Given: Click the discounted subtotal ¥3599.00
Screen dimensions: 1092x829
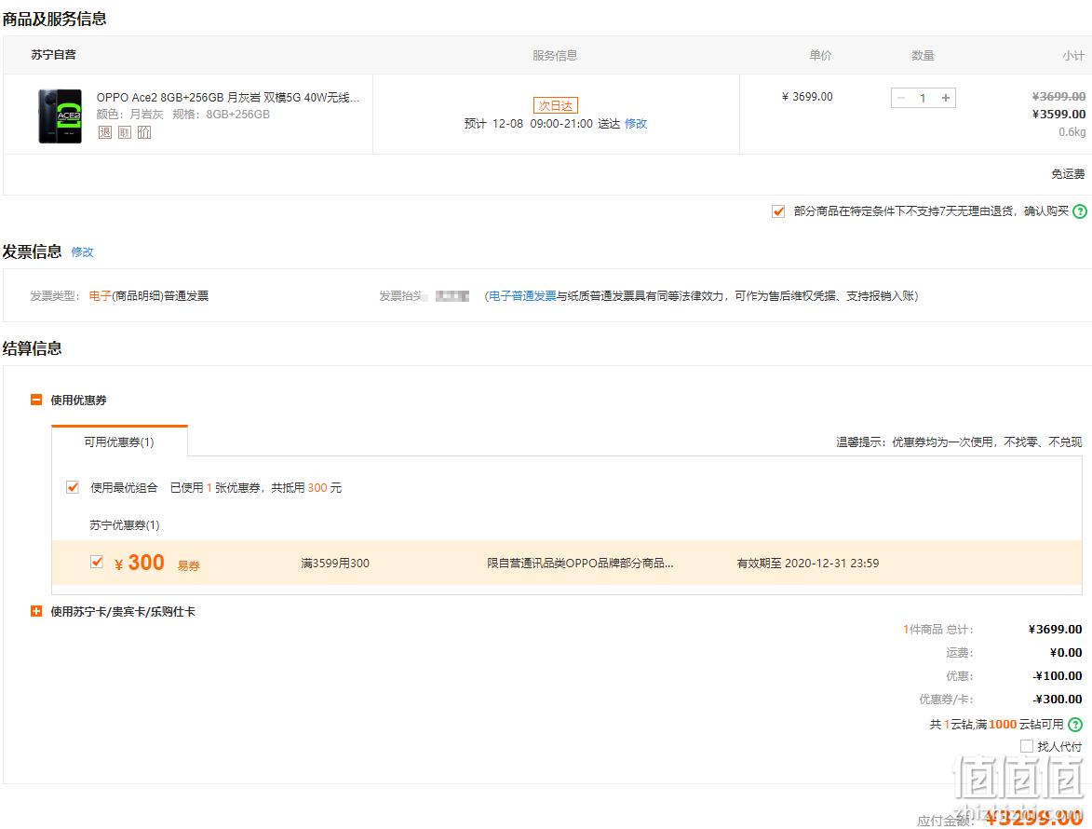Looking at the screenshot, I should pyautogui.click(x=1058, y=115).
